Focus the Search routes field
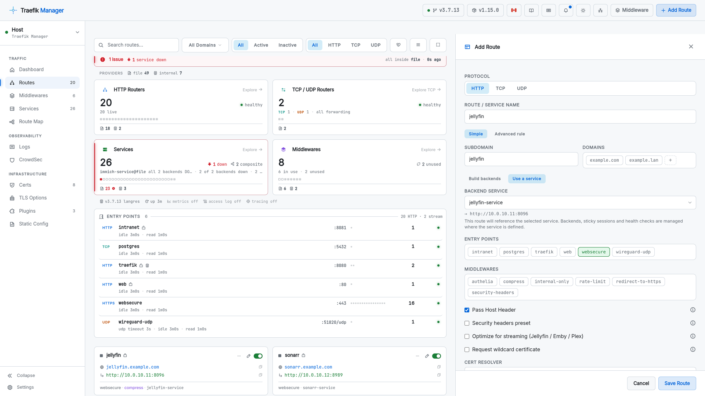 [136, 45]
